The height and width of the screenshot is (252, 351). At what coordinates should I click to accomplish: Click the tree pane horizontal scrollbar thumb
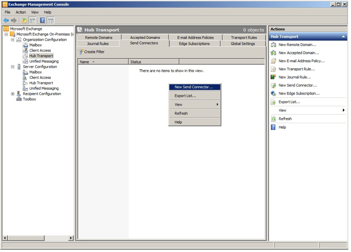(26, 238)
